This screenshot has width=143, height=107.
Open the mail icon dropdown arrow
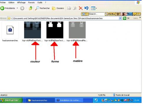click(87, 14)
